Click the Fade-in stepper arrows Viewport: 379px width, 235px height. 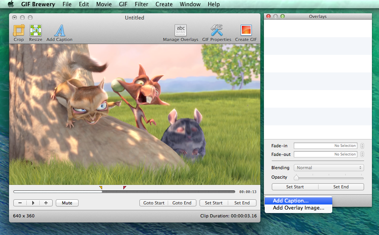click(x=362, y=146)
